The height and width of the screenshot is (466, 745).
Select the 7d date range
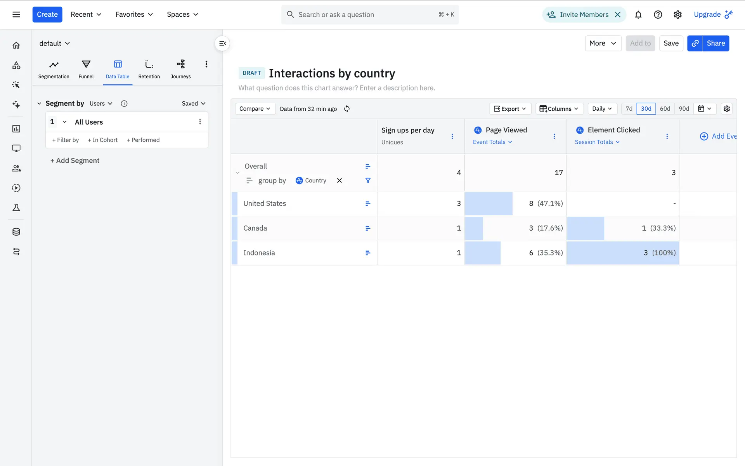[x=629, y=109]
